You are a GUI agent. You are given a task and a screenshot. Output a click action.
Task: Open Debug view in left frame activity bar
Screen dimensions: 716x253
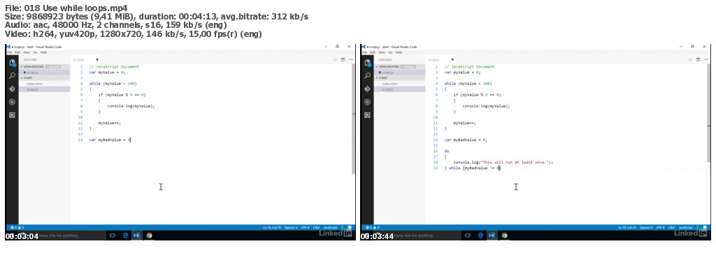click(x=13, y=102)
